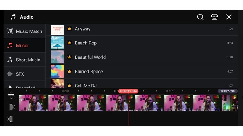This screenshot has height=136, width=243.
Task: Select the Blurred Space track
Action: pos(142,71)
